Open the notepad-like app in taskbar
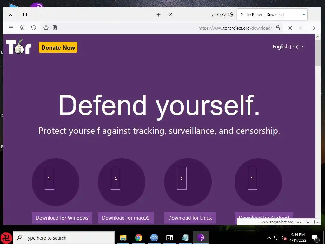The width and height of the screenshot is (325, 244). (x=185, y=238)
